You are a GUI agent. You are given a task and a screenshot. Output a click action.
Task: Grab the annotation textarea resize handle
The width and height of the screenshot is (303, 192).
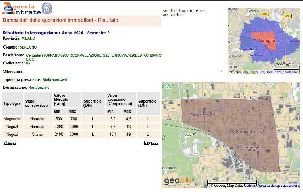point(221,71)
